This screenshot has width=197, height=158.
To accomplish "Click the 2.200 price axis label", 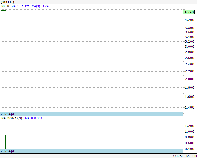I will (189, 71).
